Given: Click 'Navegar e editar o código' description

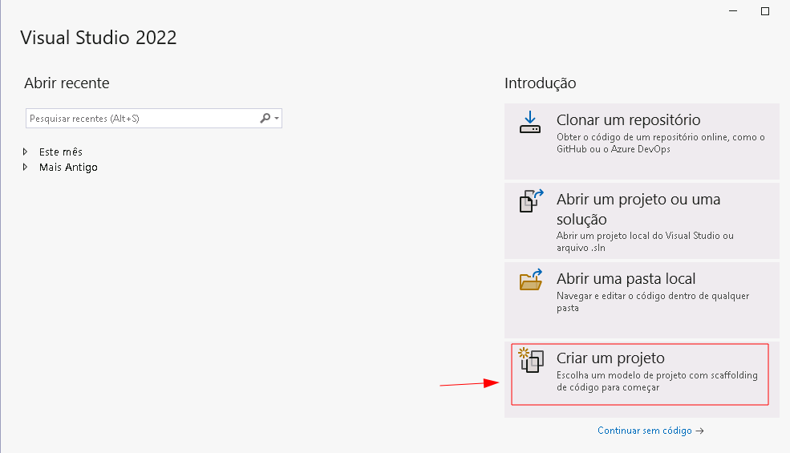Looking at the screenshot, I should pos(653,301).
